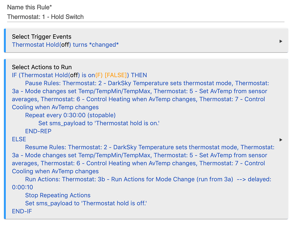Click the END-IF marker
Viewport: 292px width, 226px height.
point(22,211)
